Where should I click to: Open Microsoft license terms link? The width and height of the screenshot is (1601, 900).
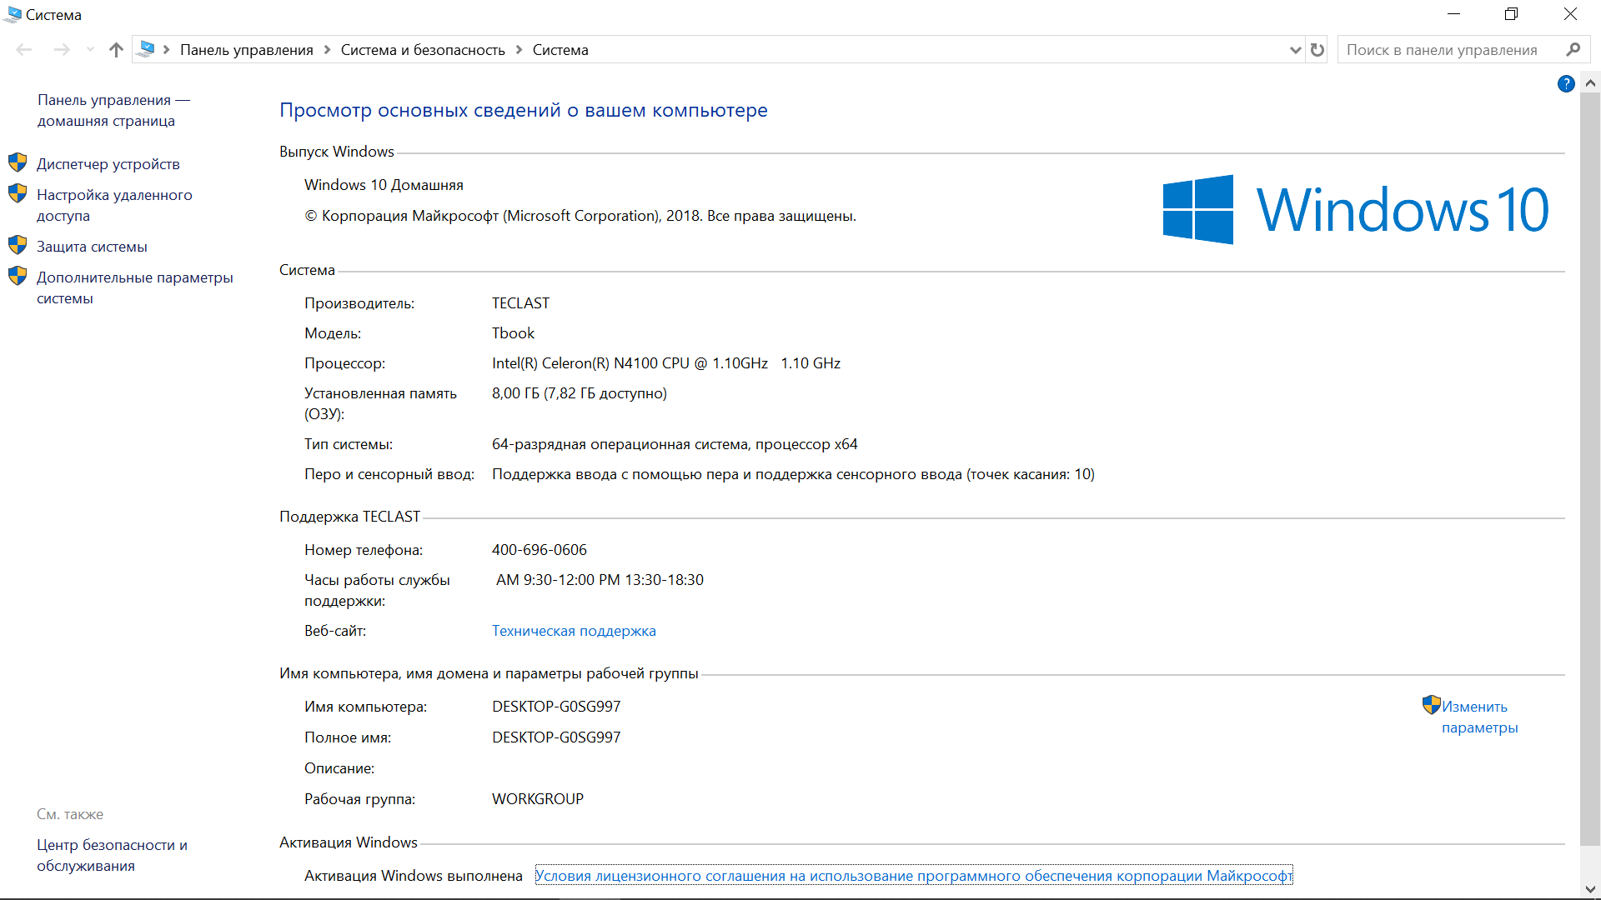coord(914,876)
